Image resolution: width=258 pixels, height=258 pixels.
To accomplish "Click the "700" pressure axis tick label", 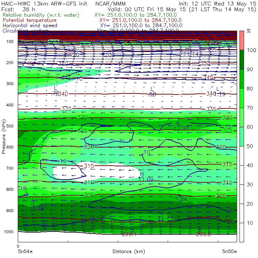I will 10,168.
